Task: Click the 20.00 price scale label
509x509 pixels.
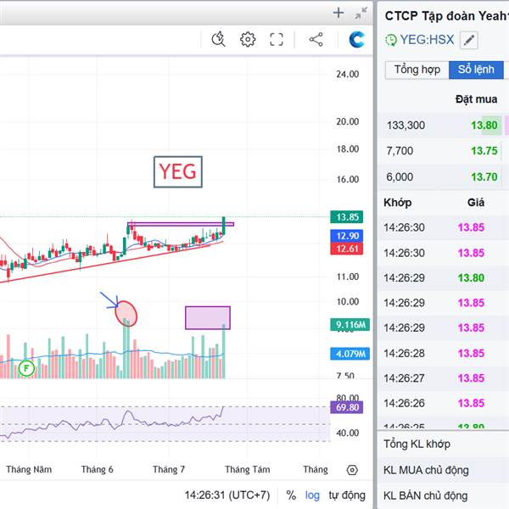Action: [347, 121]
